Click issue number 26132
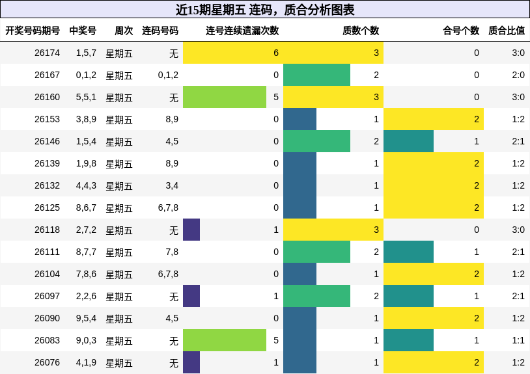This screenshot has width=530, height=374. pyautogui.click(x=47, y=185)
